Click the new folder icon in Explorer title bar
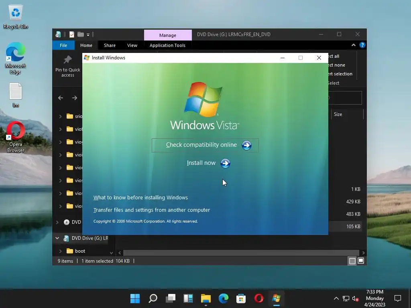The height and width of the screenshot is (308, 411). pyautogui.click(x=80, y=34)
